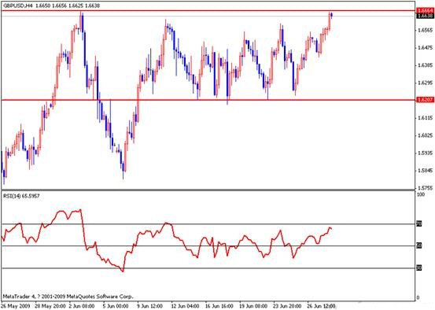
Task: Click the GBPUSD,H4 chart title text
Action: click(52, 6)
